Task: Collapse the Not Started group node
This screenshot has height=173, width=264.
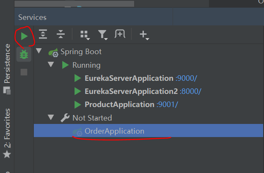Action: coord(51,117)
